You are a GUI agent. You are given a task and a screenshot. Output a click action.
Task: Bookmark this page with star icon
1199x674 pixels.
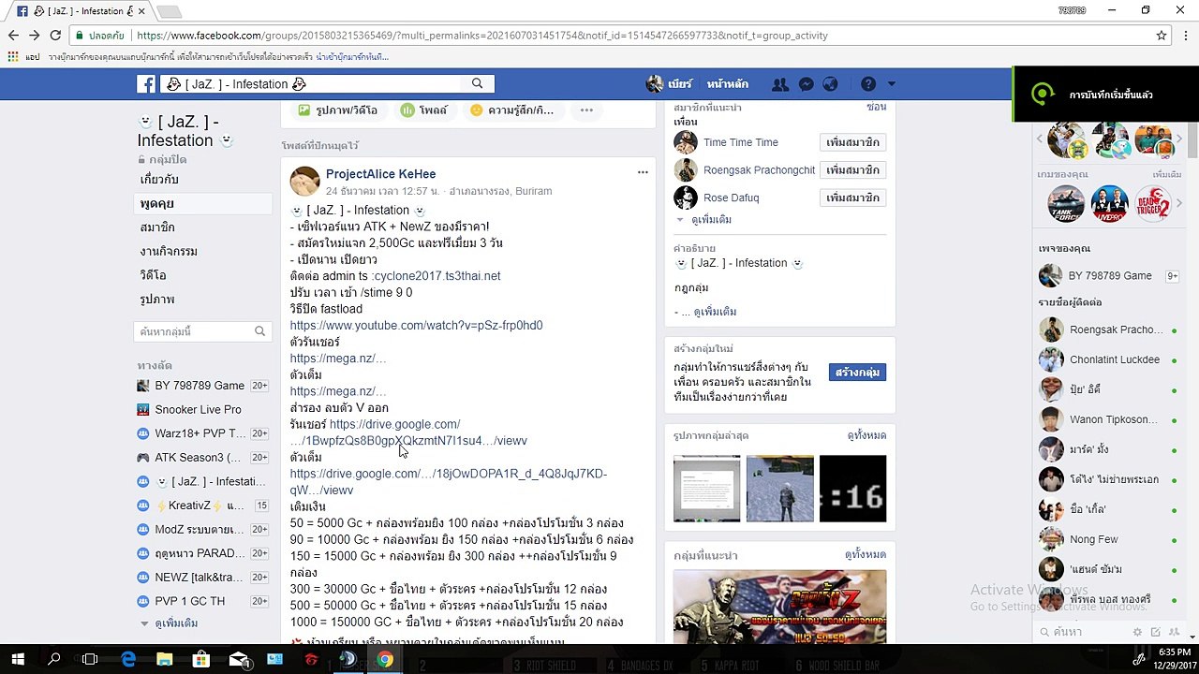pos(1162,36)
